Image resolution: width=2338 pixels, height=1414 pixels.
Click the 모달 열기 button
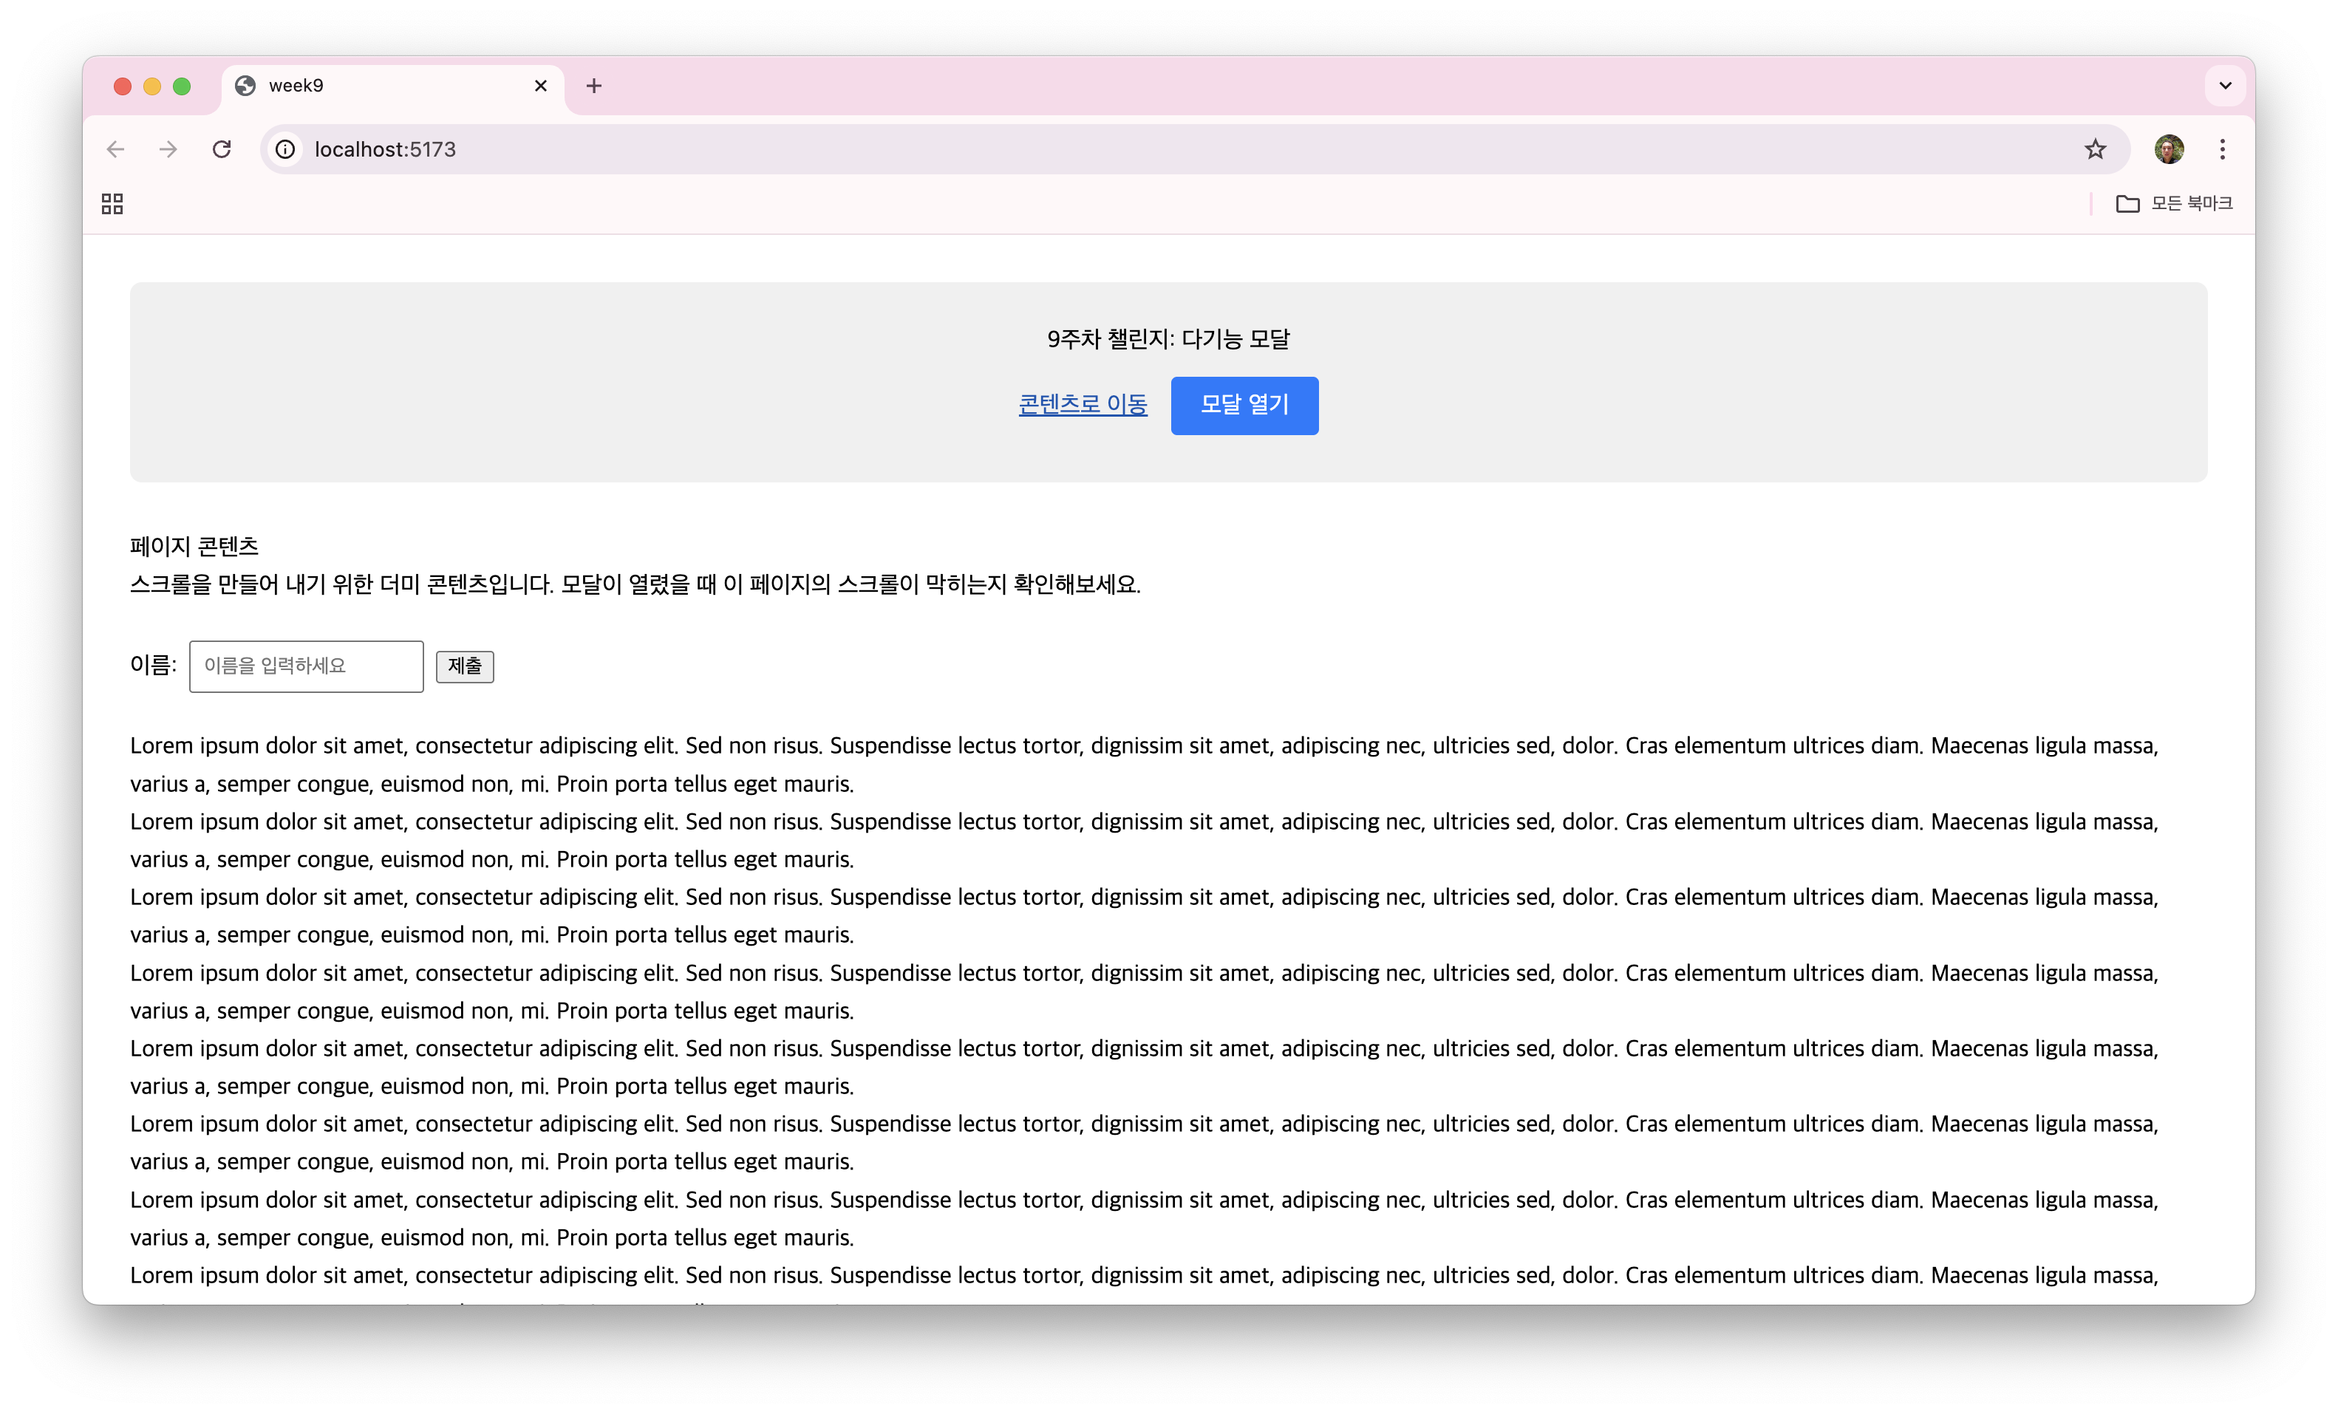pyautogui.click(x=1244, y=406)
